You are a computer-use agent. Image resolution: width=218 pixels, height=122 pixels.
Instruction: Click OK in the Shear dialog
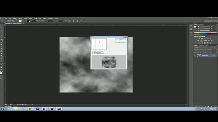[121, 39]
